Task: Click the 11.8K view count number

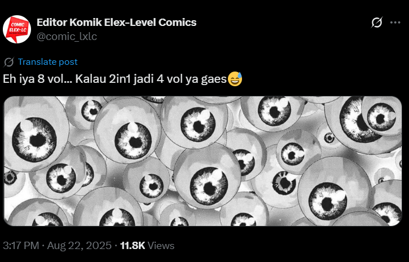Action: [x=133, y=245]
